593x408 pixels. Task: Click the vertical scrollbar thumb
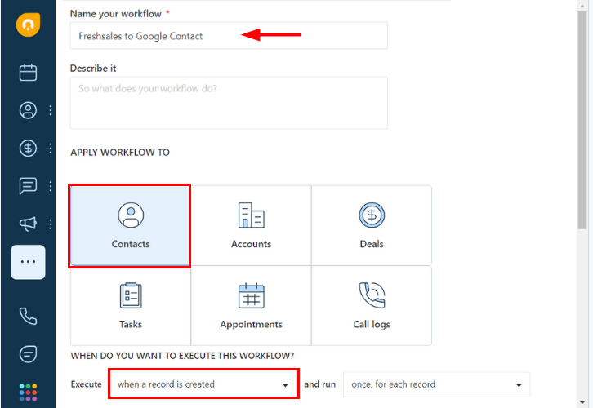click(x=582, y=120)
